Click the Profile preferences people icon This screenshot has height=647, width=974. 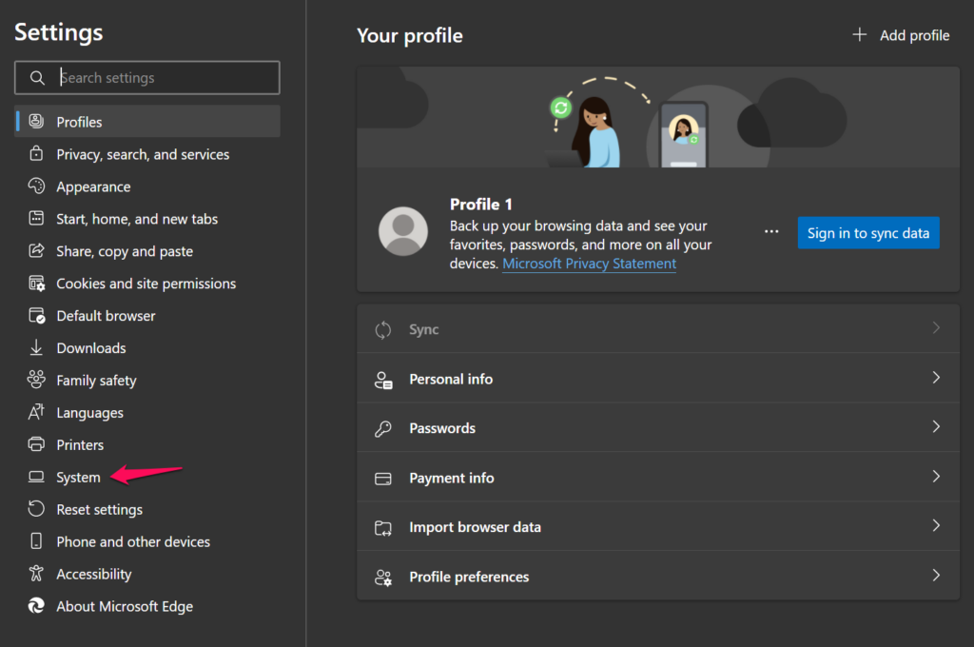click(x=383, y=578)
